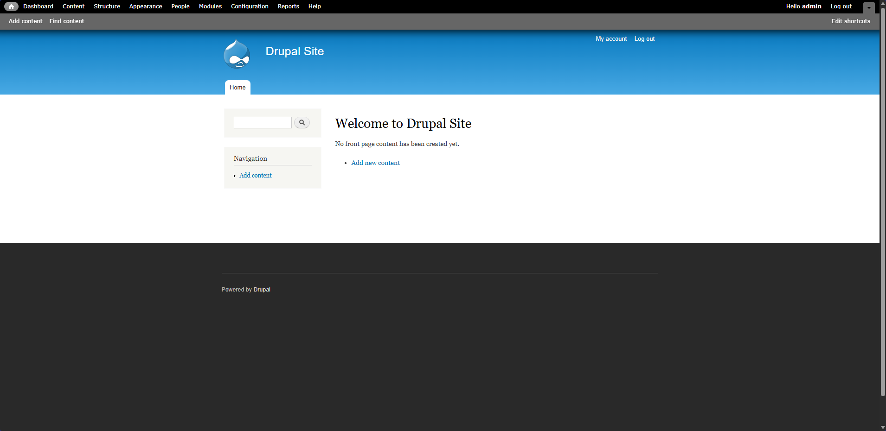Open the Dashboard menu
The image size is (886, 431).
click(x=38, y=6)
